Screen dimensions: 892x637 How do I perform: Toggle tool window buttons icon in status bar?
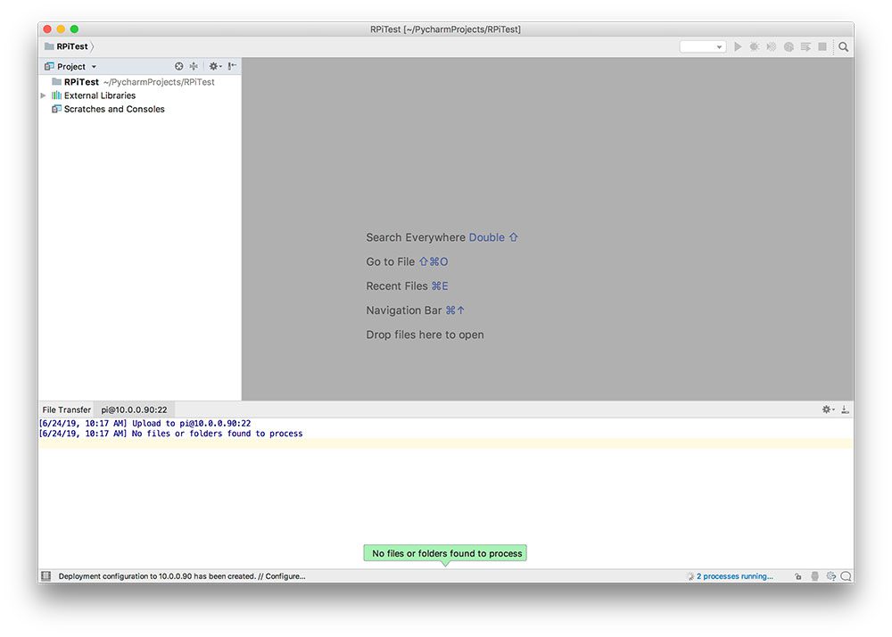click(46, 576)
